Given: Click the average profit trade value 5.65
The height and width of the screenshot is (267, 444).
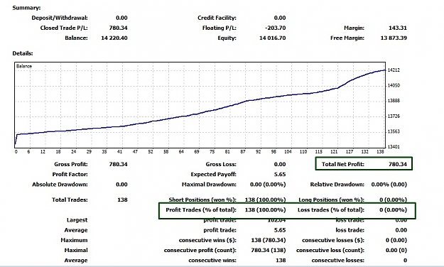Looking at the screenshot, I should pos(280,230).
